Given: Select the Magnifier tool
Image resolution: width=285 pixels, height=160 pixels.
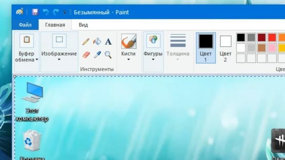Looking at the screenshot, I should pyautogui.click(x=108, y=55).
